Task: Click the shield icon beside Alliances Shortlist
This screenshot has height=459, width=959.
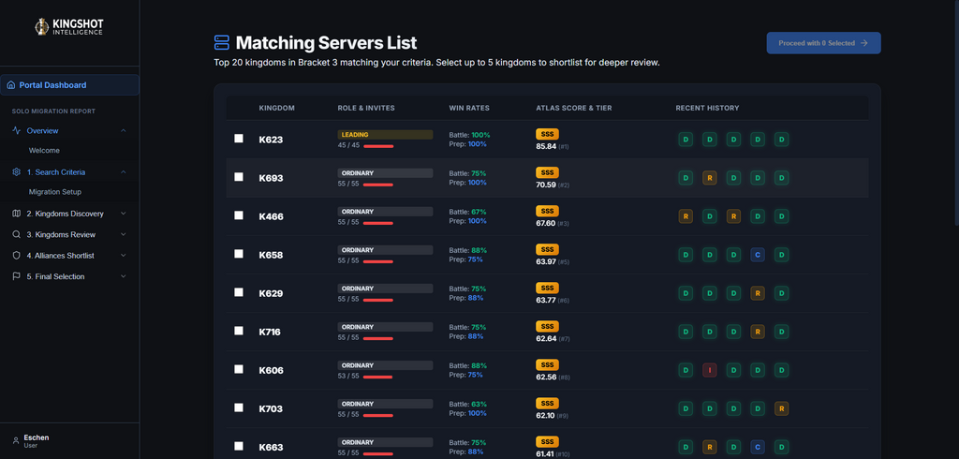Action: pyautogui.click(x=17, y=255)
